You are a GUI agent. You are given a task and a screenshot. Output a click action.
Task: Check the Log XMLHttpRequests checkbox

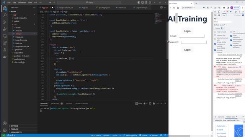point(231,32)
